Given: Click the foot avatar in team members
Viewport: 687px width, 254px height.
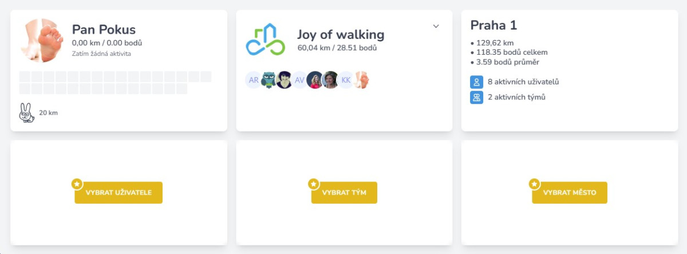Looking at the screenshot, I should pos(361,80).
